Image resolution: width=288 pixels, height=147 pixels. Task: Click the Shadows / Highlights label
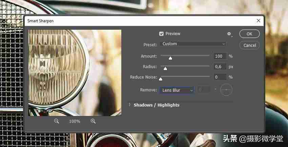(157, 105)
